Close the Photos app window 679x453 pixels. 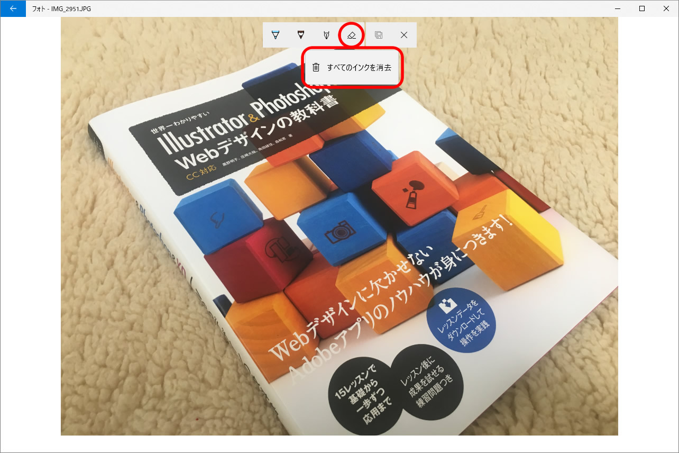666,8
